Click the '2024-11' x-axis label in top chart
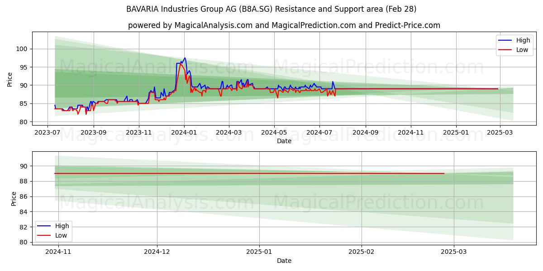The width and height of the screenshot is (543, 271). [410, 133]
